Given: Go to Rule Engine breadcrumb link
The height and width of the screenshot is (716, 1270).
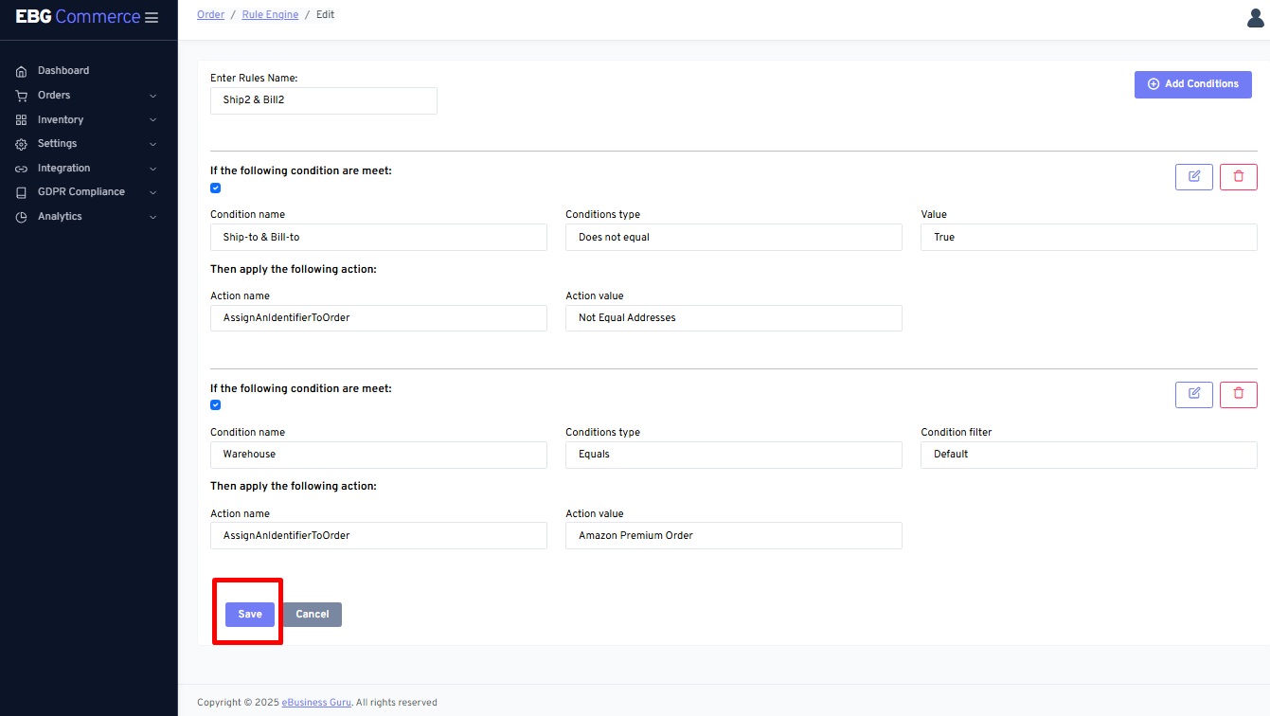Looking at the screenshot, I should coord(270,15).
